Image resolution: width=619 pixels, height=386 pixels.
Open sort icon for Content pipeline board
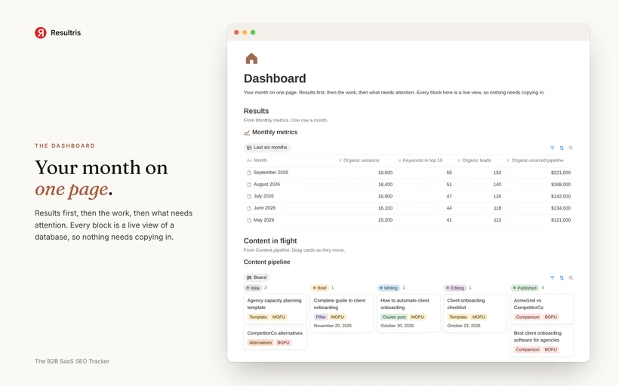(x=562, y=277)
